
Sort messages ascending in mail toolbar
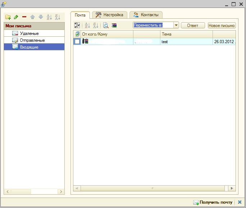(x=87, y=25)
